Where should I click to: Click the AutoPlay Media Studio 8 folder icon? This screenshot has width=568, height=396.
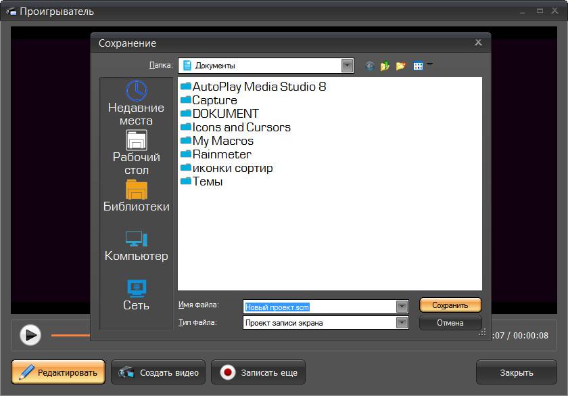186,87
